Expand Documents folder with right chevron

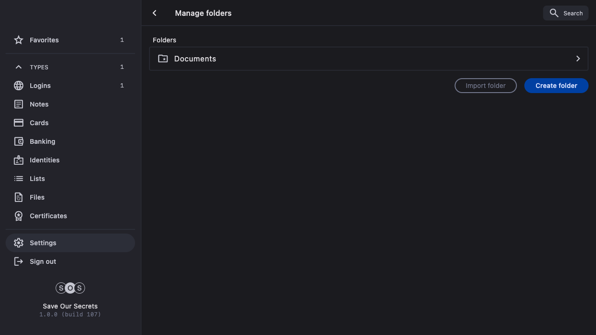pyautogui.click(x=578, y=59)
